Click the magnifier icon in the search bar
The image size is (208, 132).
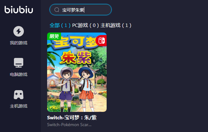point(57,10)
